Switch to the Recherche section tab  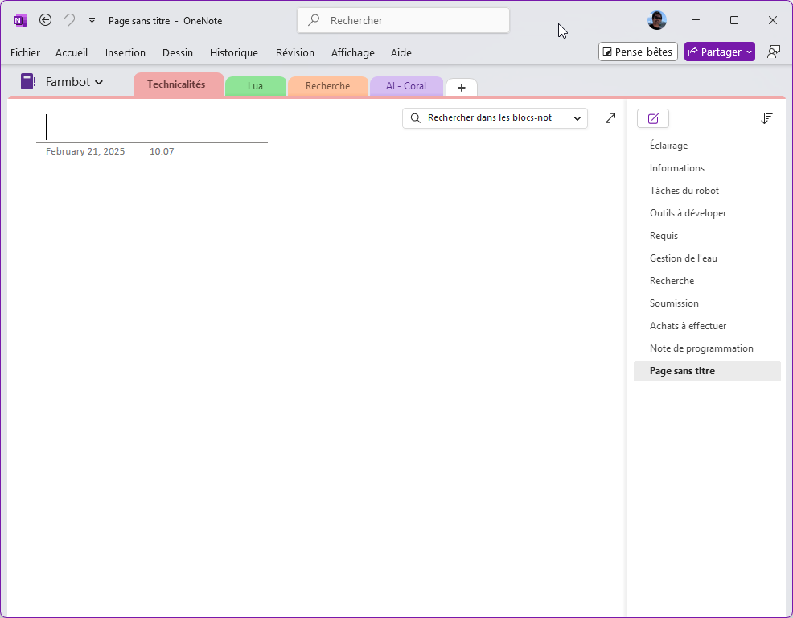coord(327,86)
